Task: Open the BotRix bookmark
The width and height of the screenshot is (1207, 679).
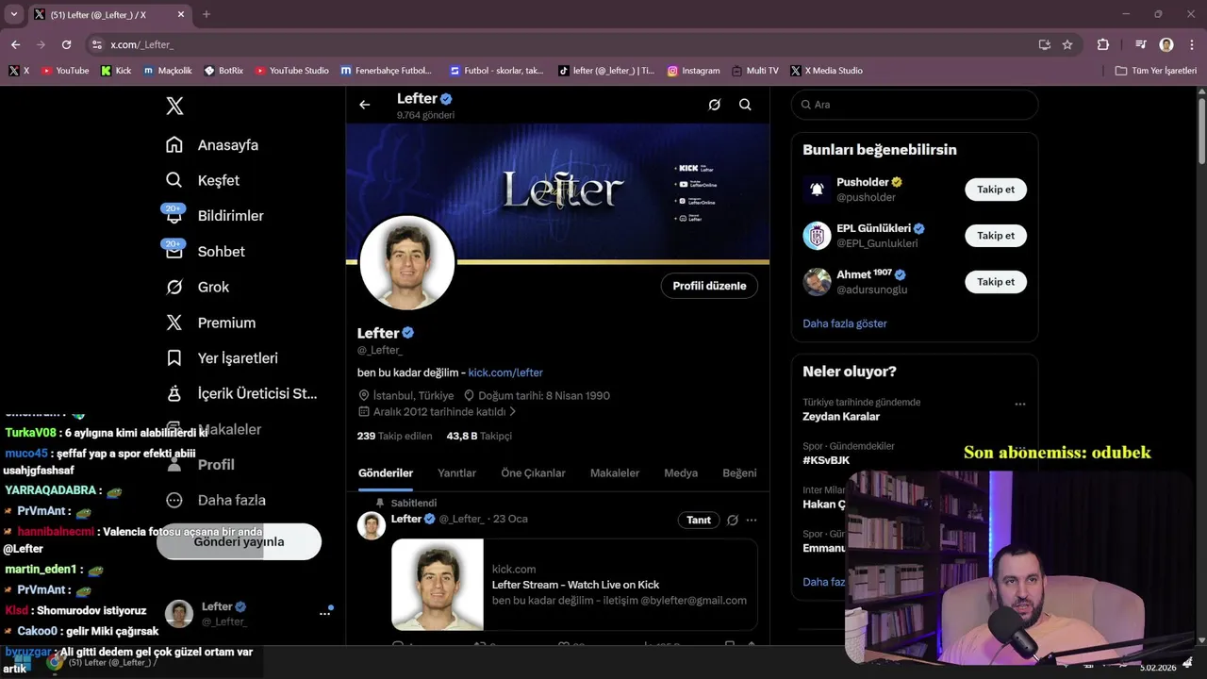Action: tap(223, 71)
